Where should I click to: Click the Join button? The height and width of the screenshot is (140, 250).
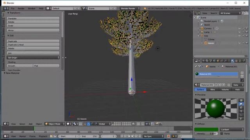[33, 53]
